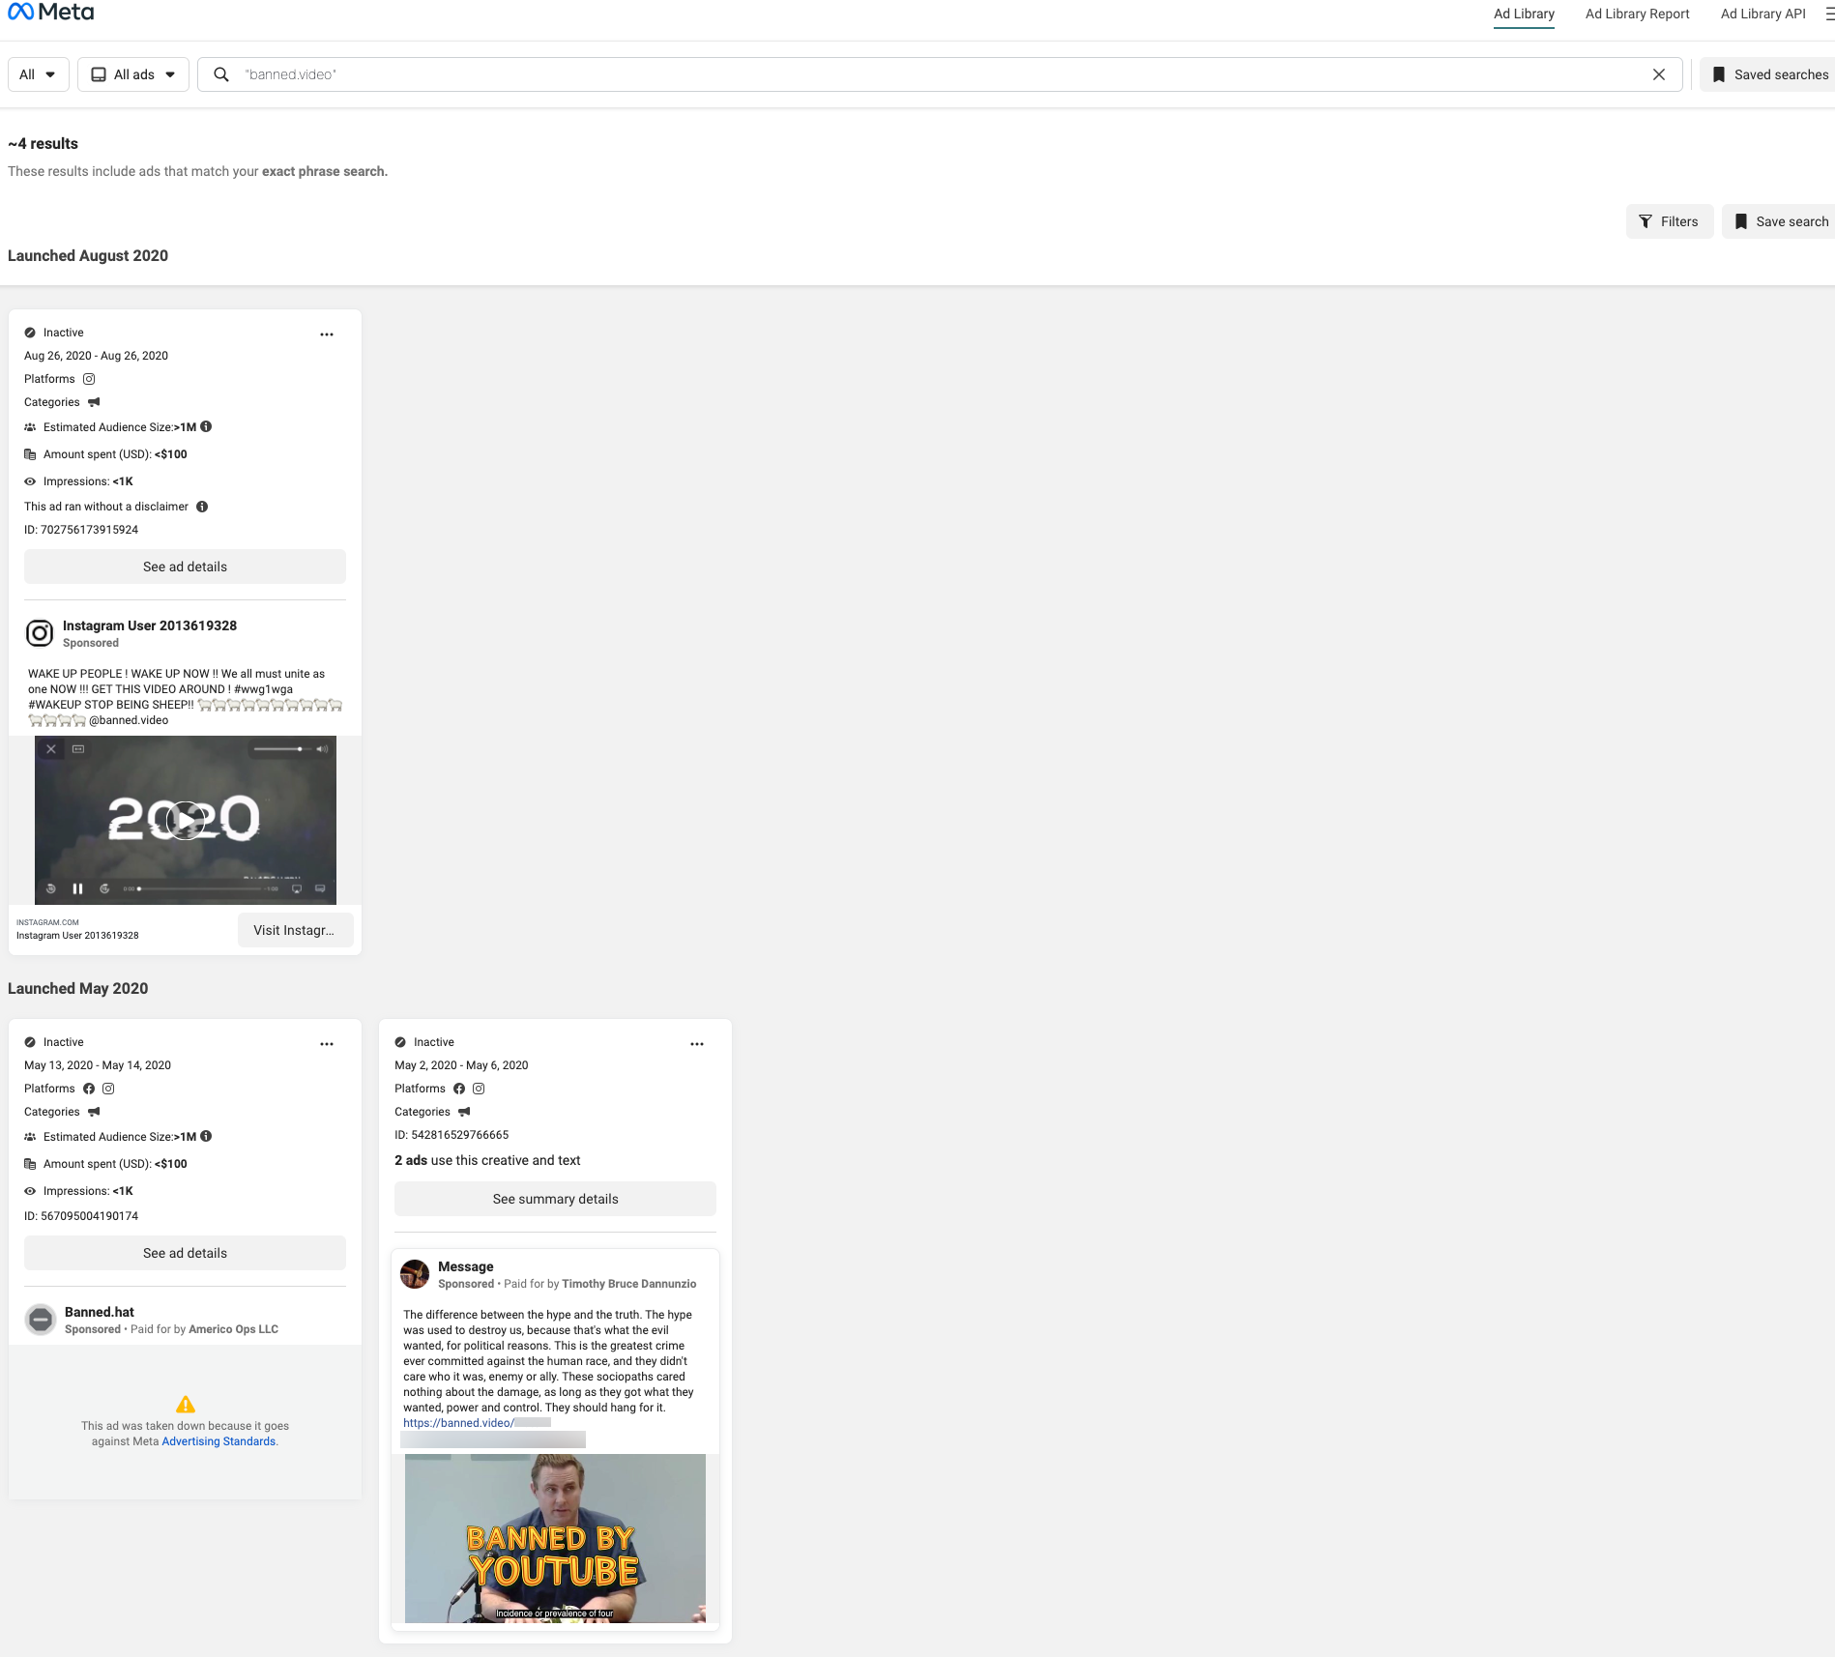Click info icon next to disclaimer notice

tap(202, 507)
